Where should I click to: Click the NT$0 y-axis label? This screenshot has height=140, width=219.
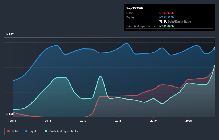point(10,114)
